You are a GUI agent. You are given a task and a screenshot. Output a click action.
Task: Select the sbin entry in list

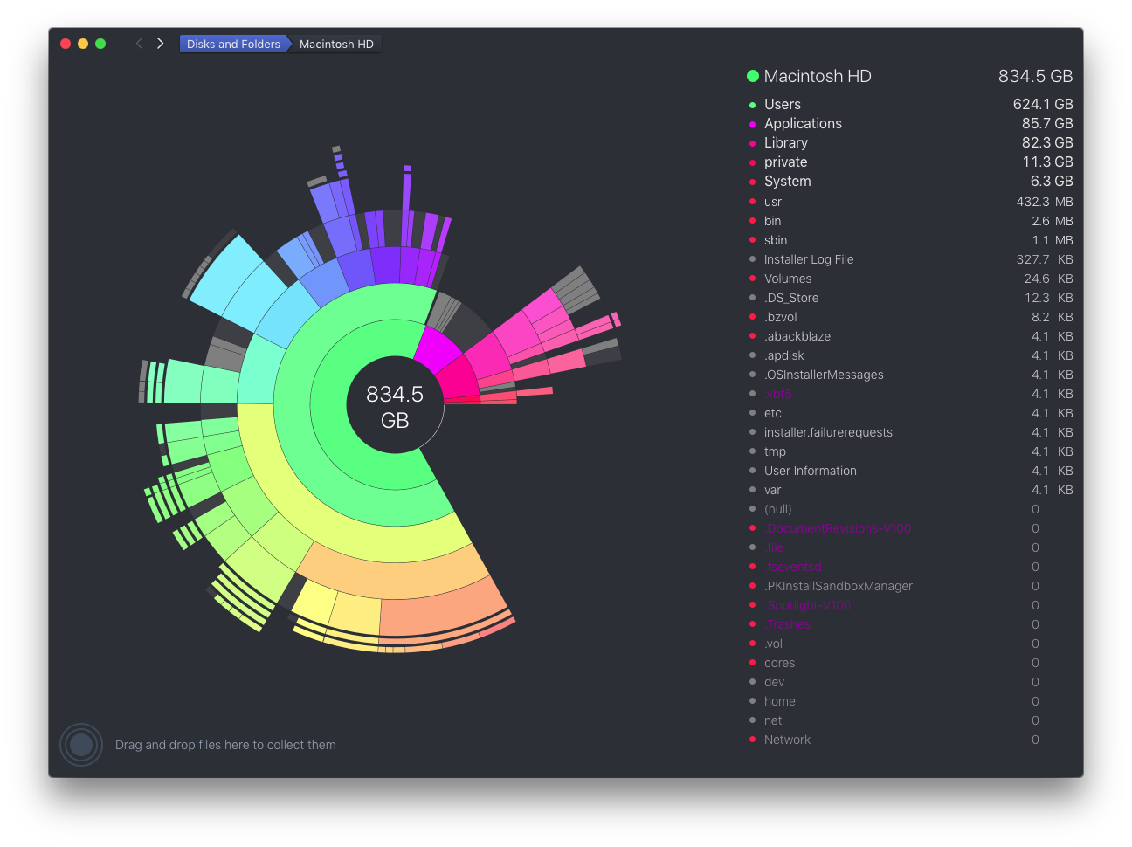(x=910, y=240)
